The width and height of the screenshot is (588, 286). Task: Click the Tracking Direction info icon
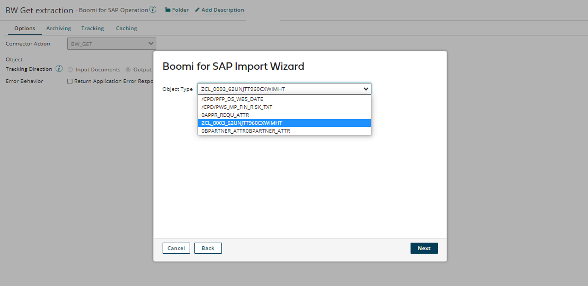pos(59,69)
